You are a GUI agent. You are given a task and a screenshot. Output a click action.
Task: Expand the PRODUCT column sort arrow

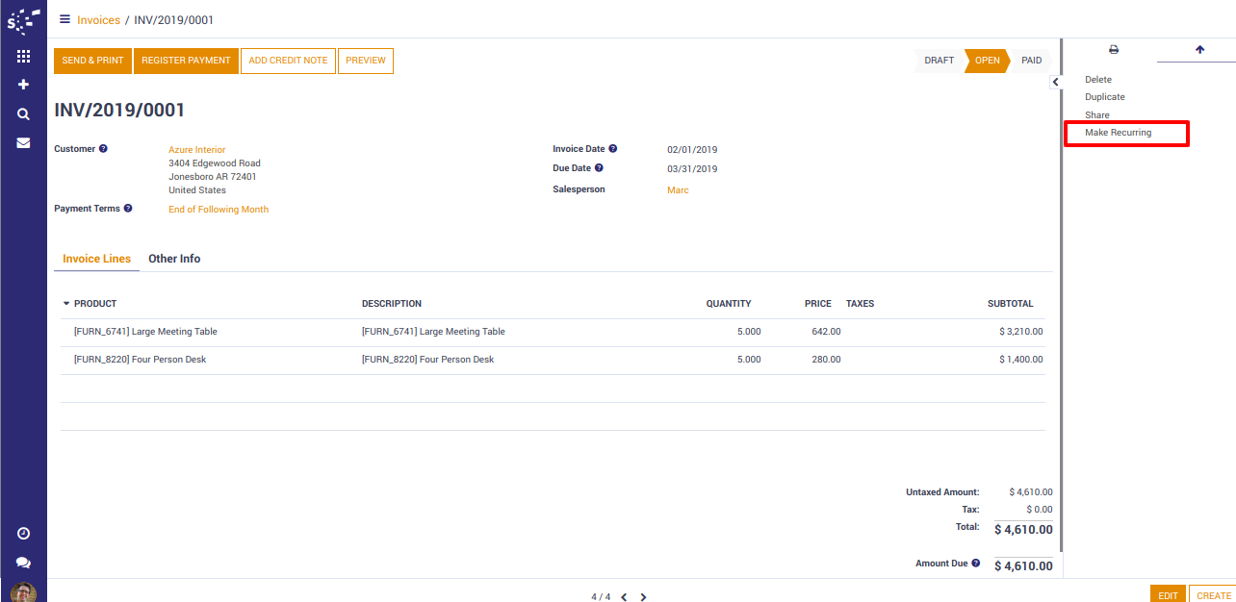[66, 304]
